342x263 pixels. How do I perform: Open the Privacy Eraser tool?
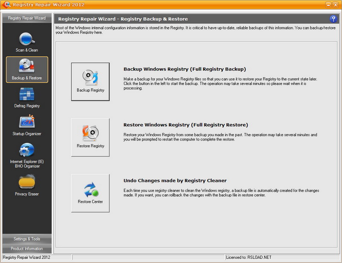pos(27,185)
